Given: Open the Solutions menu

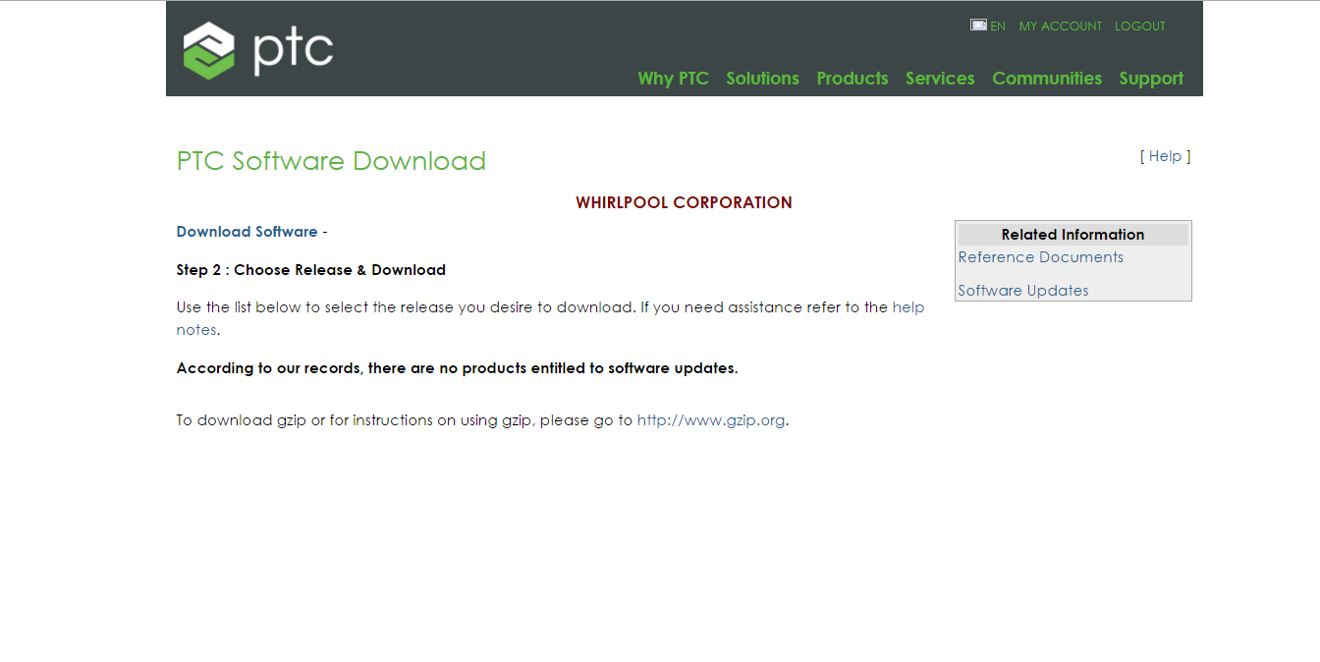Looking at the screenshot, I should 762,79.
